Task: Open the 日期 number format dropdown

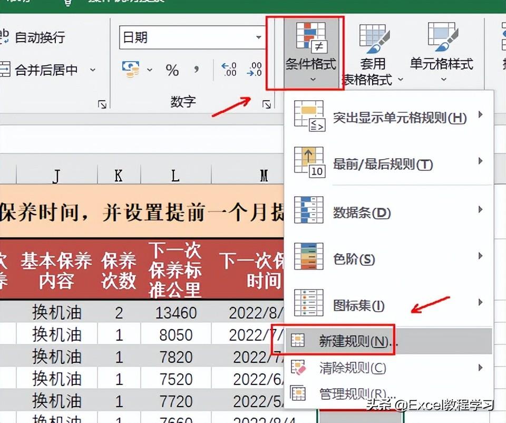Action: point(259,37)
